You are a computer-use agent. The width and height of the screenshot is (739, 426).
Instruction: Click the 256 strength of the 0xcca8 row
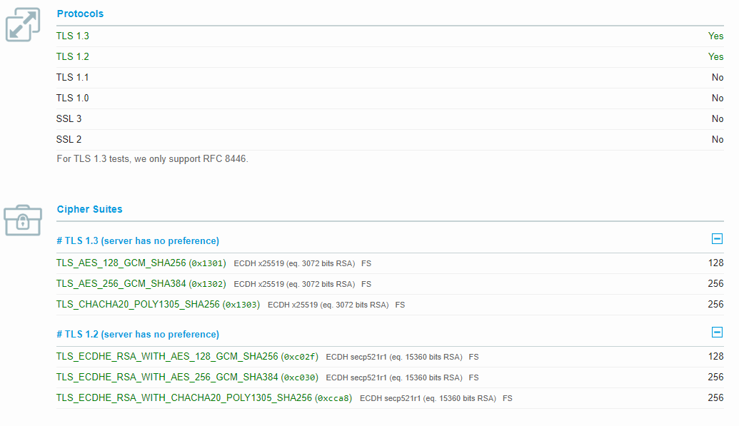click(x=715, y=397)
